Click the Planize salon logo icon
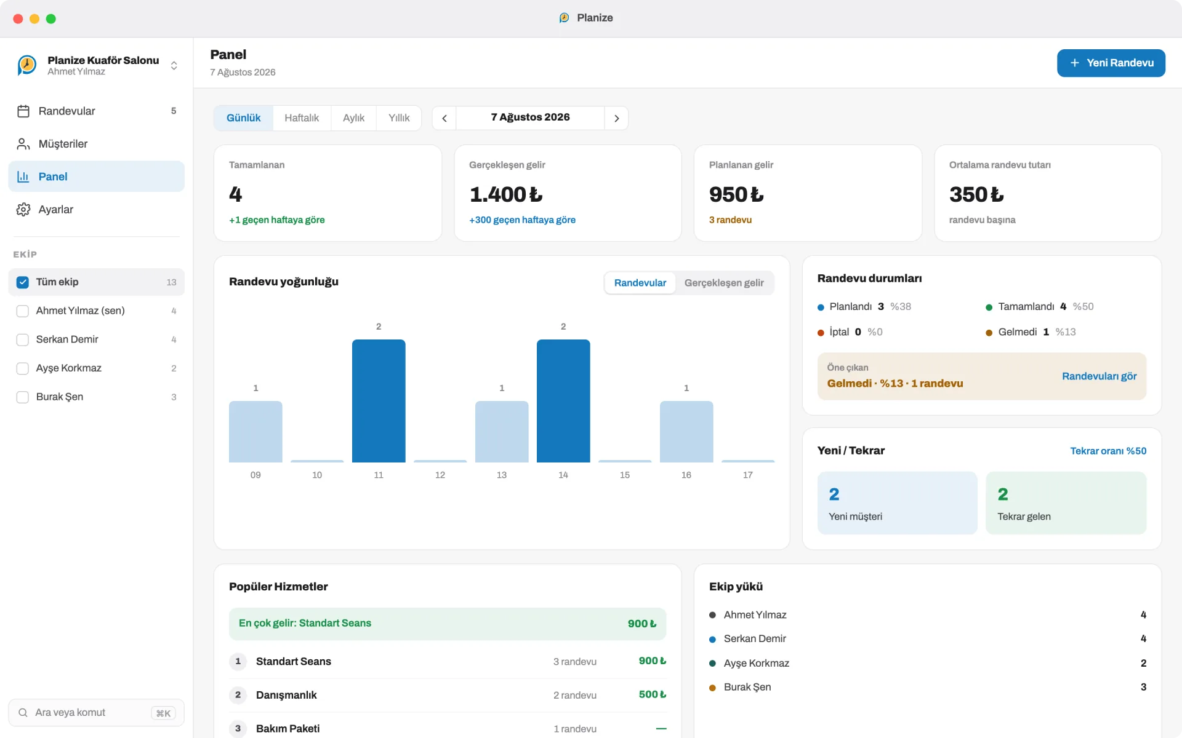This screenshot has width=1182, height=738. coord(27,65)
